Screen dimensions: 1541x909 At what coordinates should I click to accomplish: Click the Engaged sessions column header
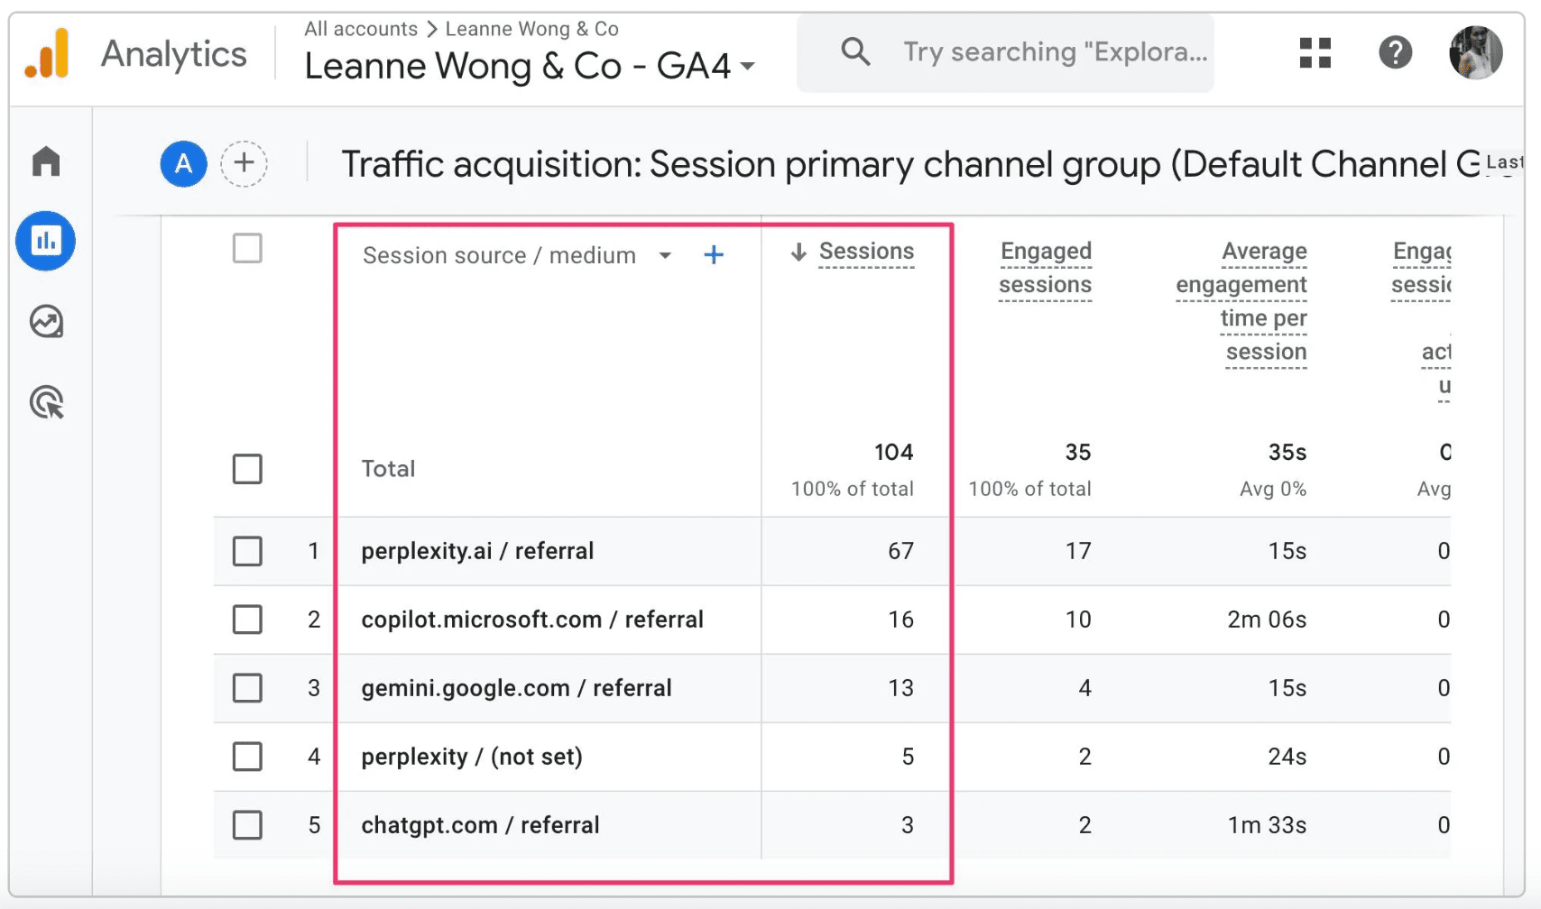[x=1045, y=268]
